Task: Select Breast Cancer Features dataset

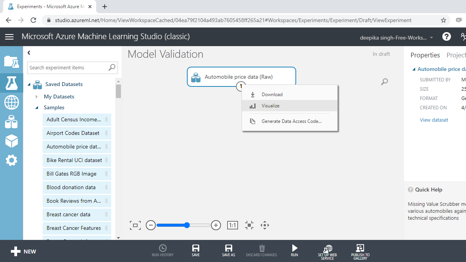Action: point(77,228)
